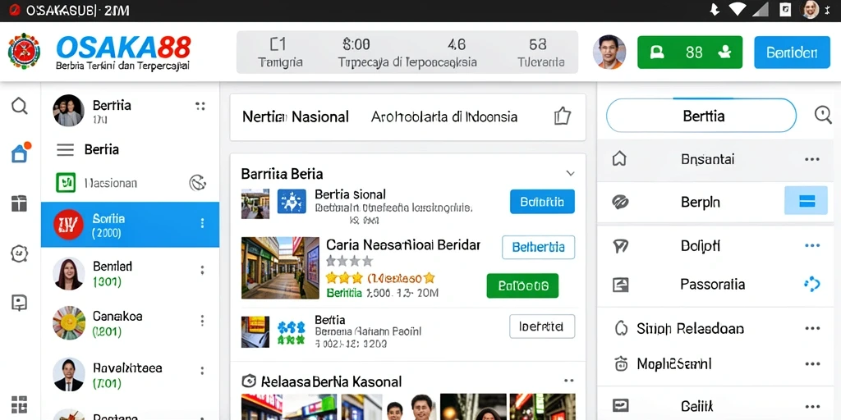The width and height of the screenshot is (841, 420).
Task: Click the header user avatar beside 88 button
Action: coord(609,52)
